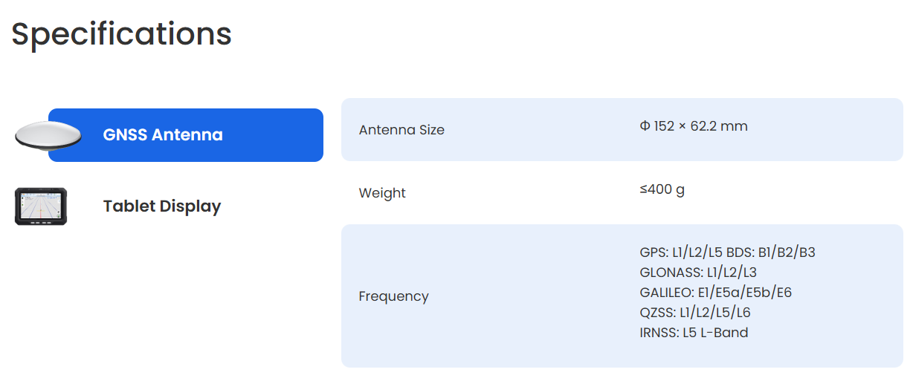913x378 pixels.
Task: Select the GNSS Antenna tab
Action: [186, 135]
